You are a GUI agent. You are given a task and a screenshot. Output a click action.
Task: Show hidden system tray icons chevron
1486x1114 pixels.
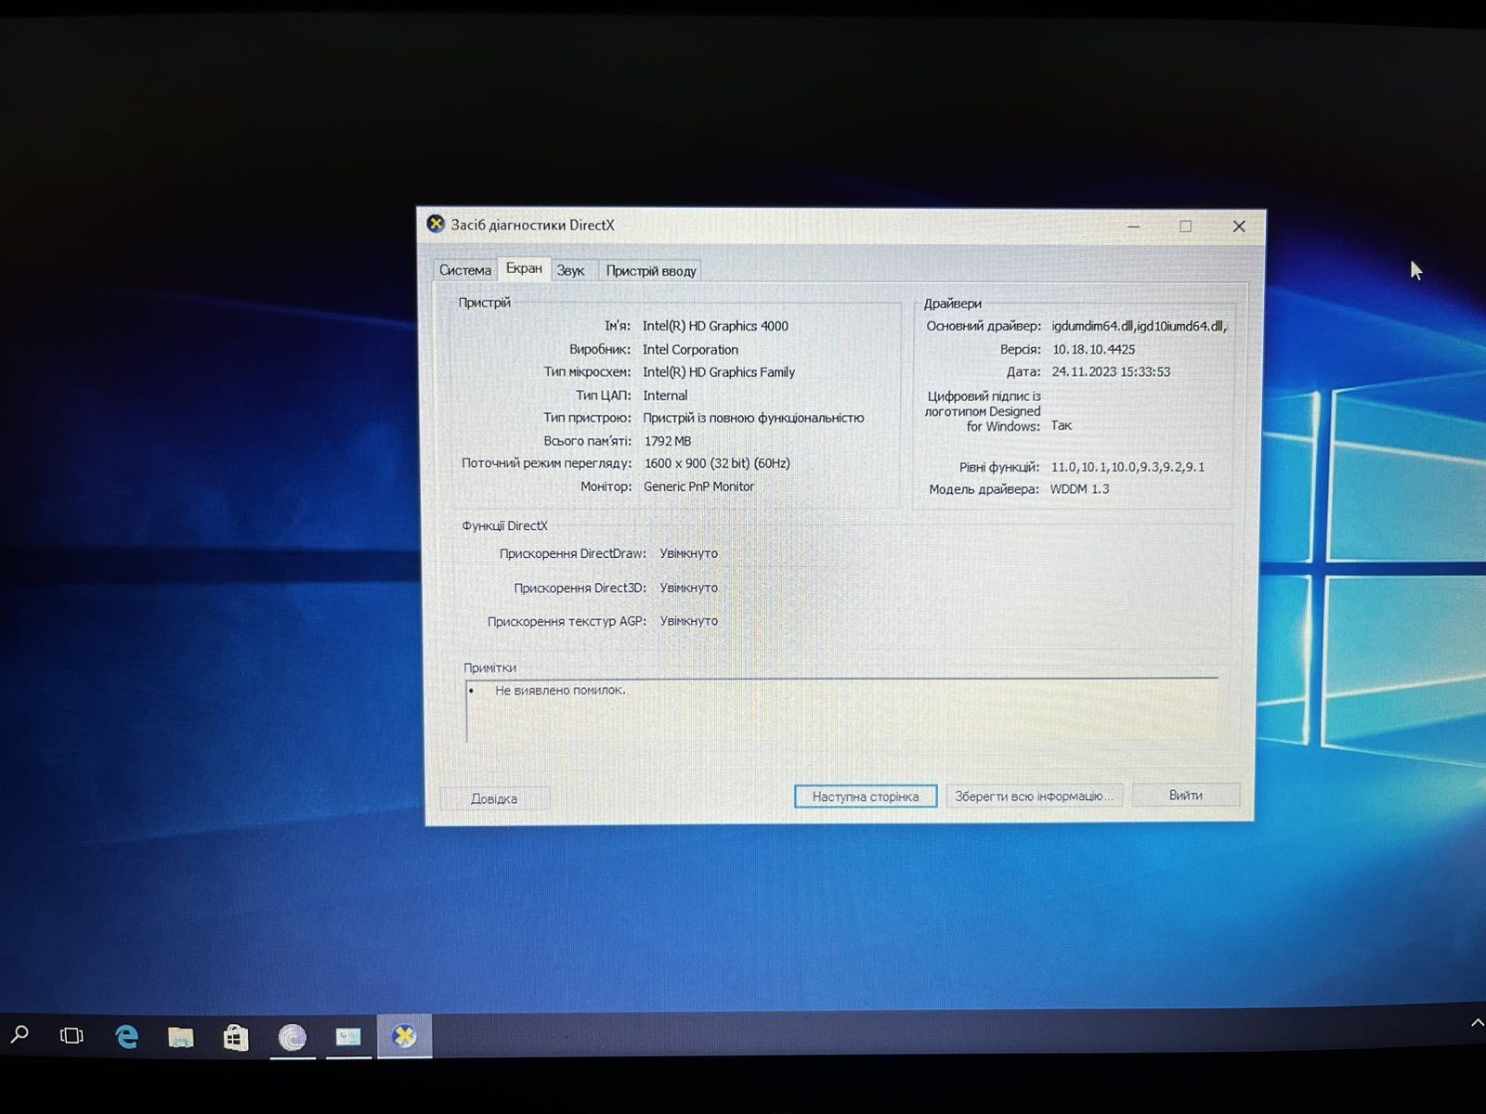click(x=1477, y=1022)
